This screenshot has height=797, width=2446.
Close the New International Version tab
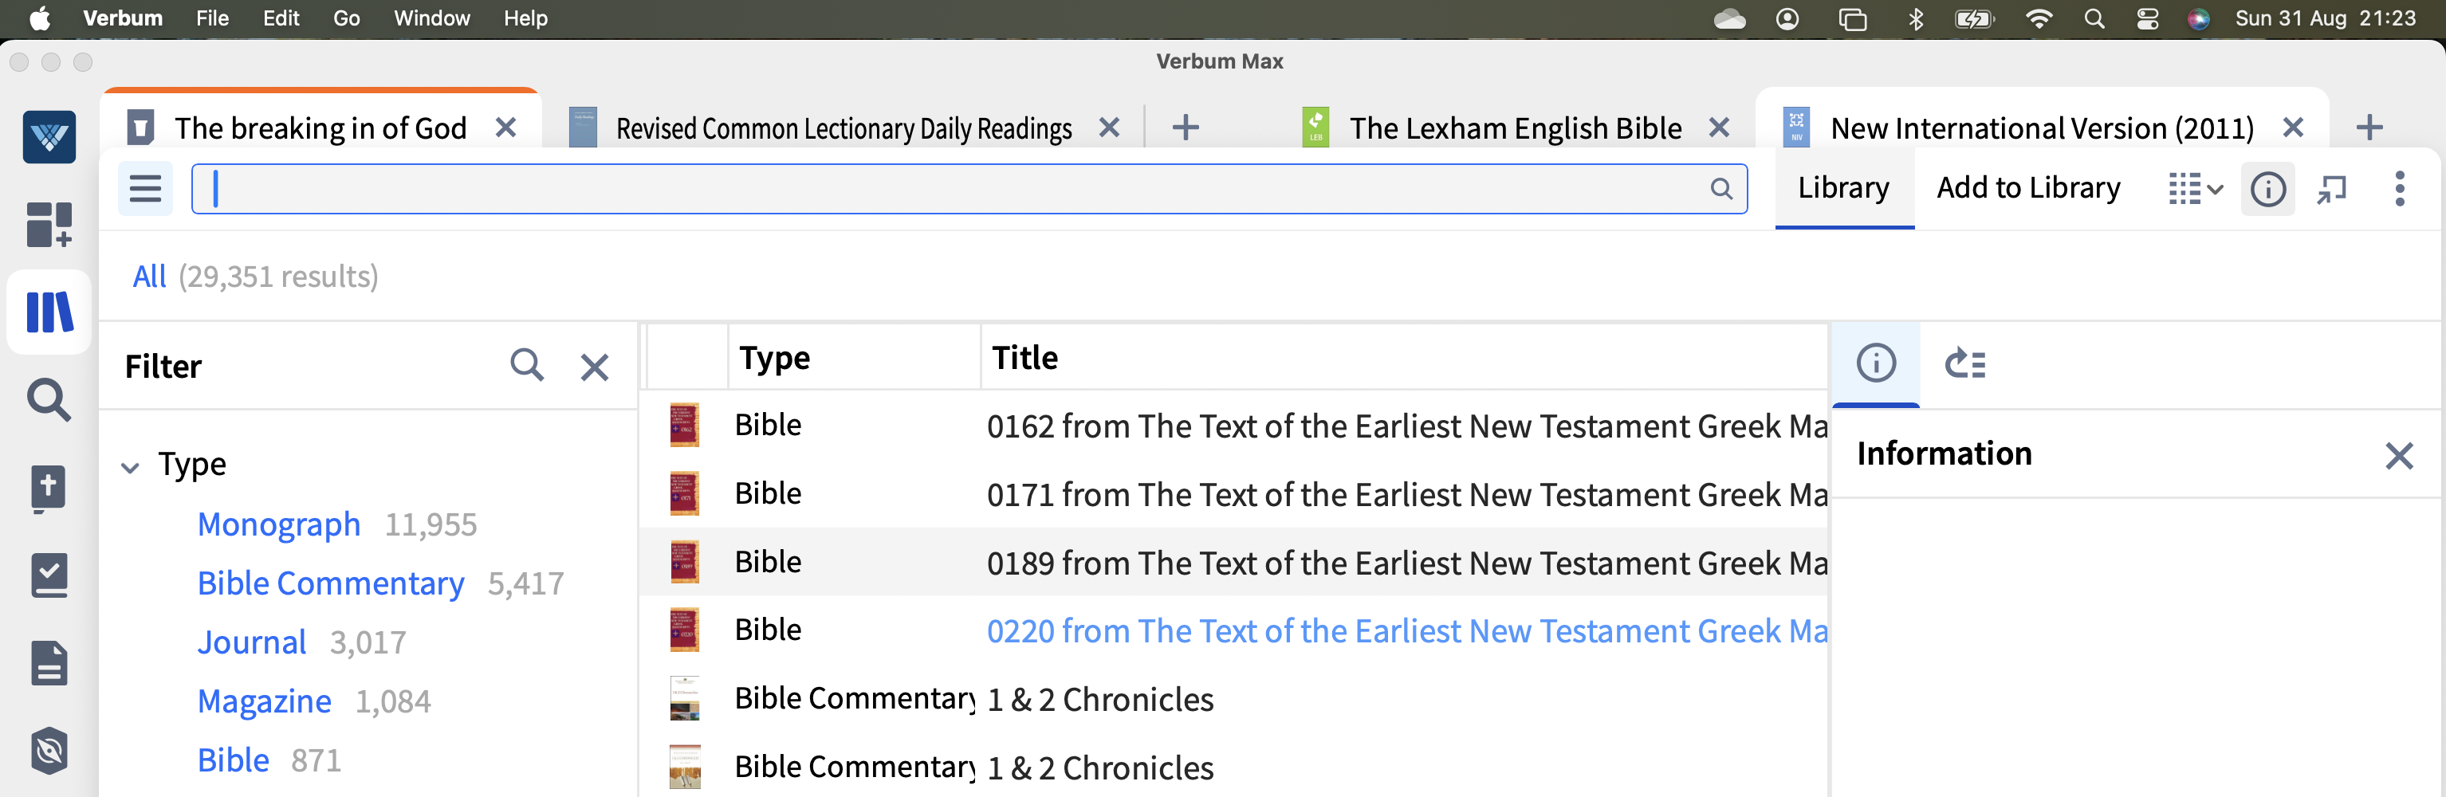pos(2293,128)
